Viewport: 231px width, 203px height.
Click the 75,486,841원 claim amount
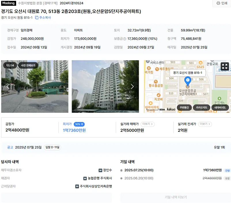click(191, 39)
